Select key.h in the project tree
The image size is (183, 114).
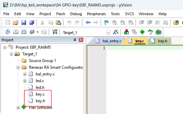pyautogui.click(x=40, y=101)
